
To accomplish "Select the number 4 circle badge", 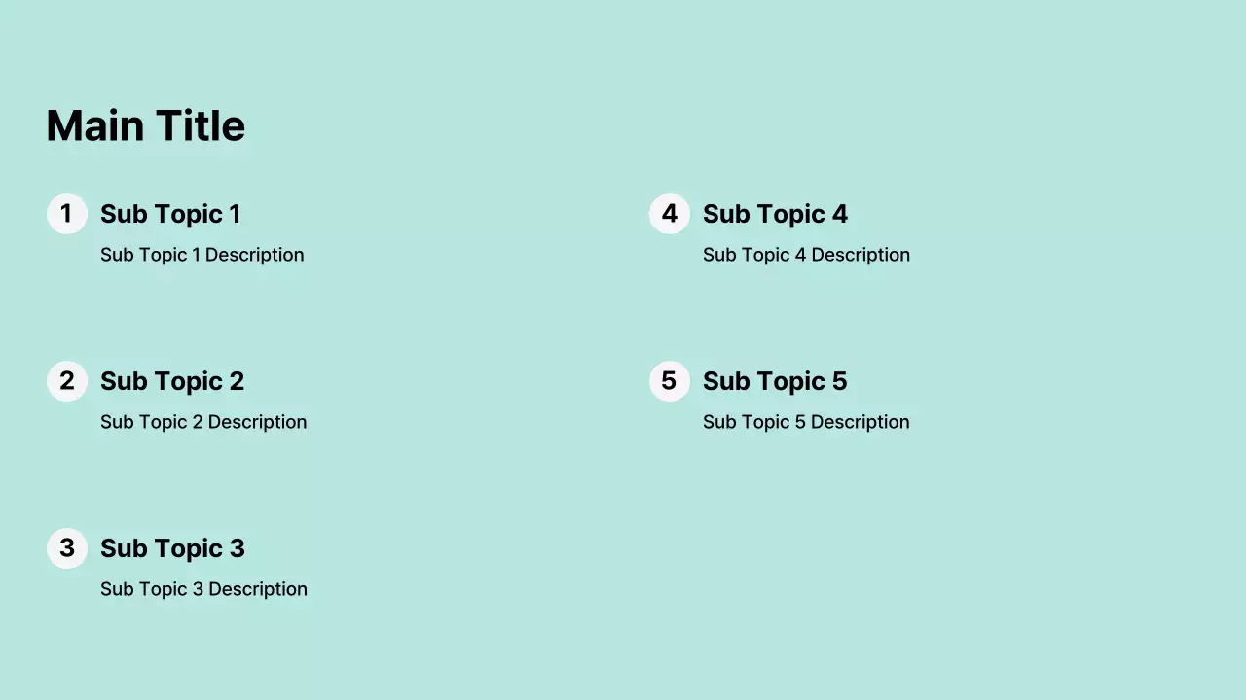I will click(670, 214).
